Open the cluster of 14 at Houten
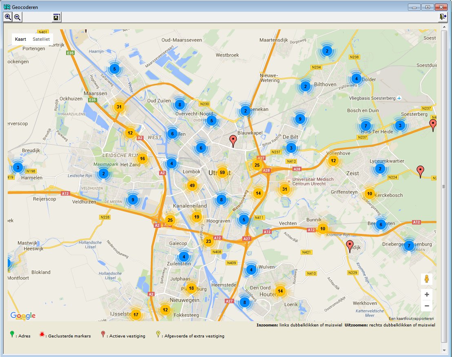 [280, 291]
